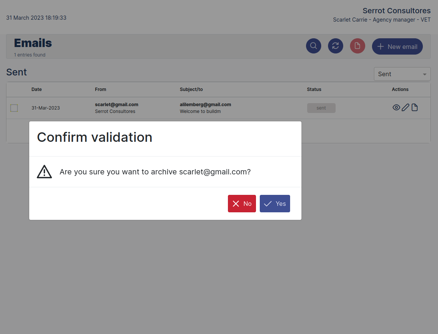Click the checkmark icon in the Yes button

pyautogui.click(x=268, y=203)
